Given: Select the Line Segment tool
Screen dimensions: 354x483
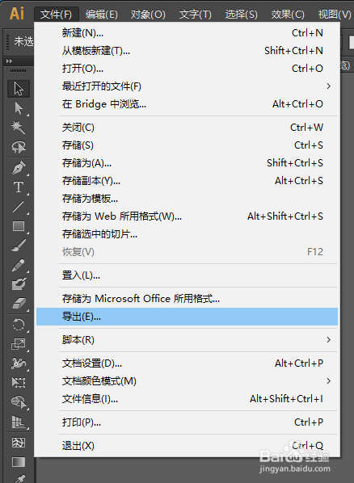Looking at the screenshot, I should (x=19, y=207).
